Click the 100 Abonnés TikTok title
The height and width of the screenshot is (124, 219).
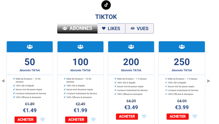coord(80,70)
